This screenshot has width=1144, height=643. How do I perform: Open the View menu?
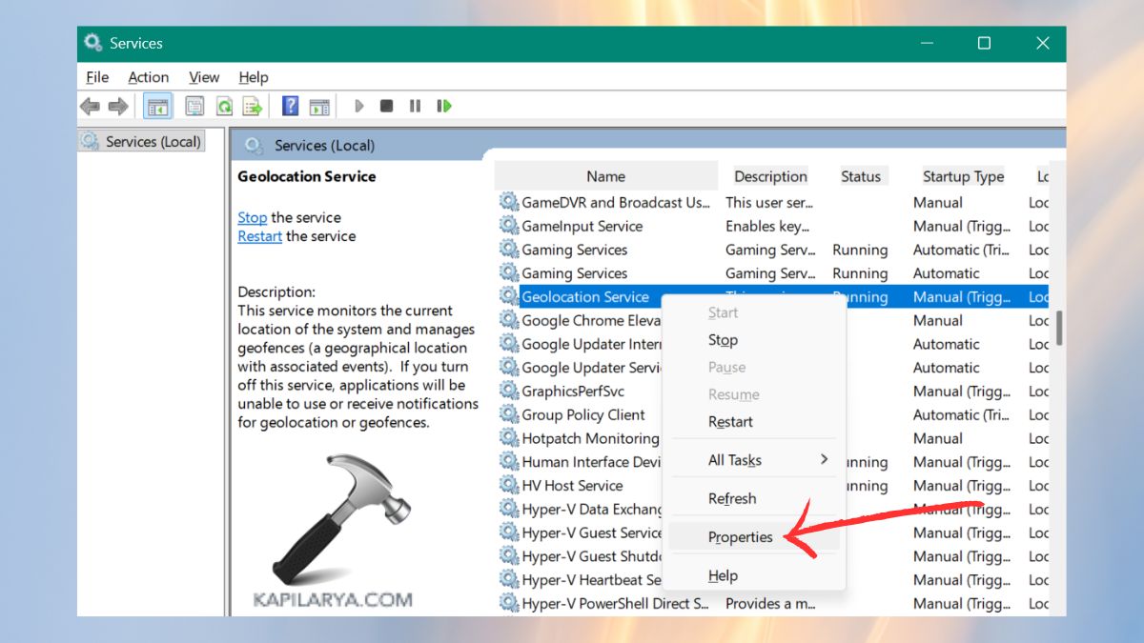[x=204, y=77]
